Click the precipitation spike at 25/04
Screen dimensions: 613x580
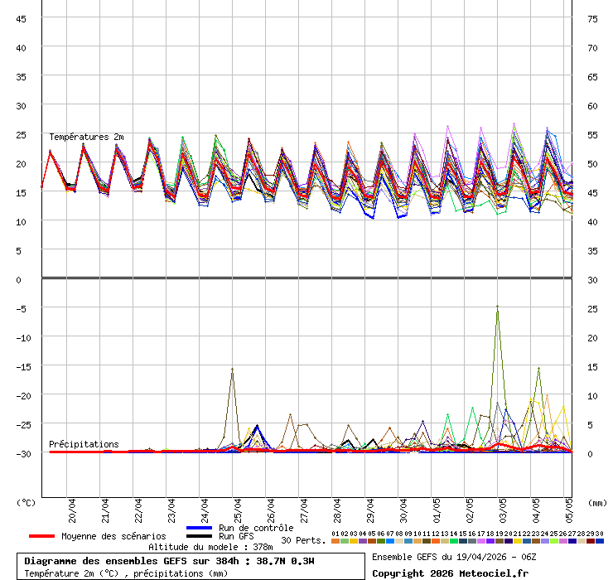pyautogui.click(x=232, y=370)
